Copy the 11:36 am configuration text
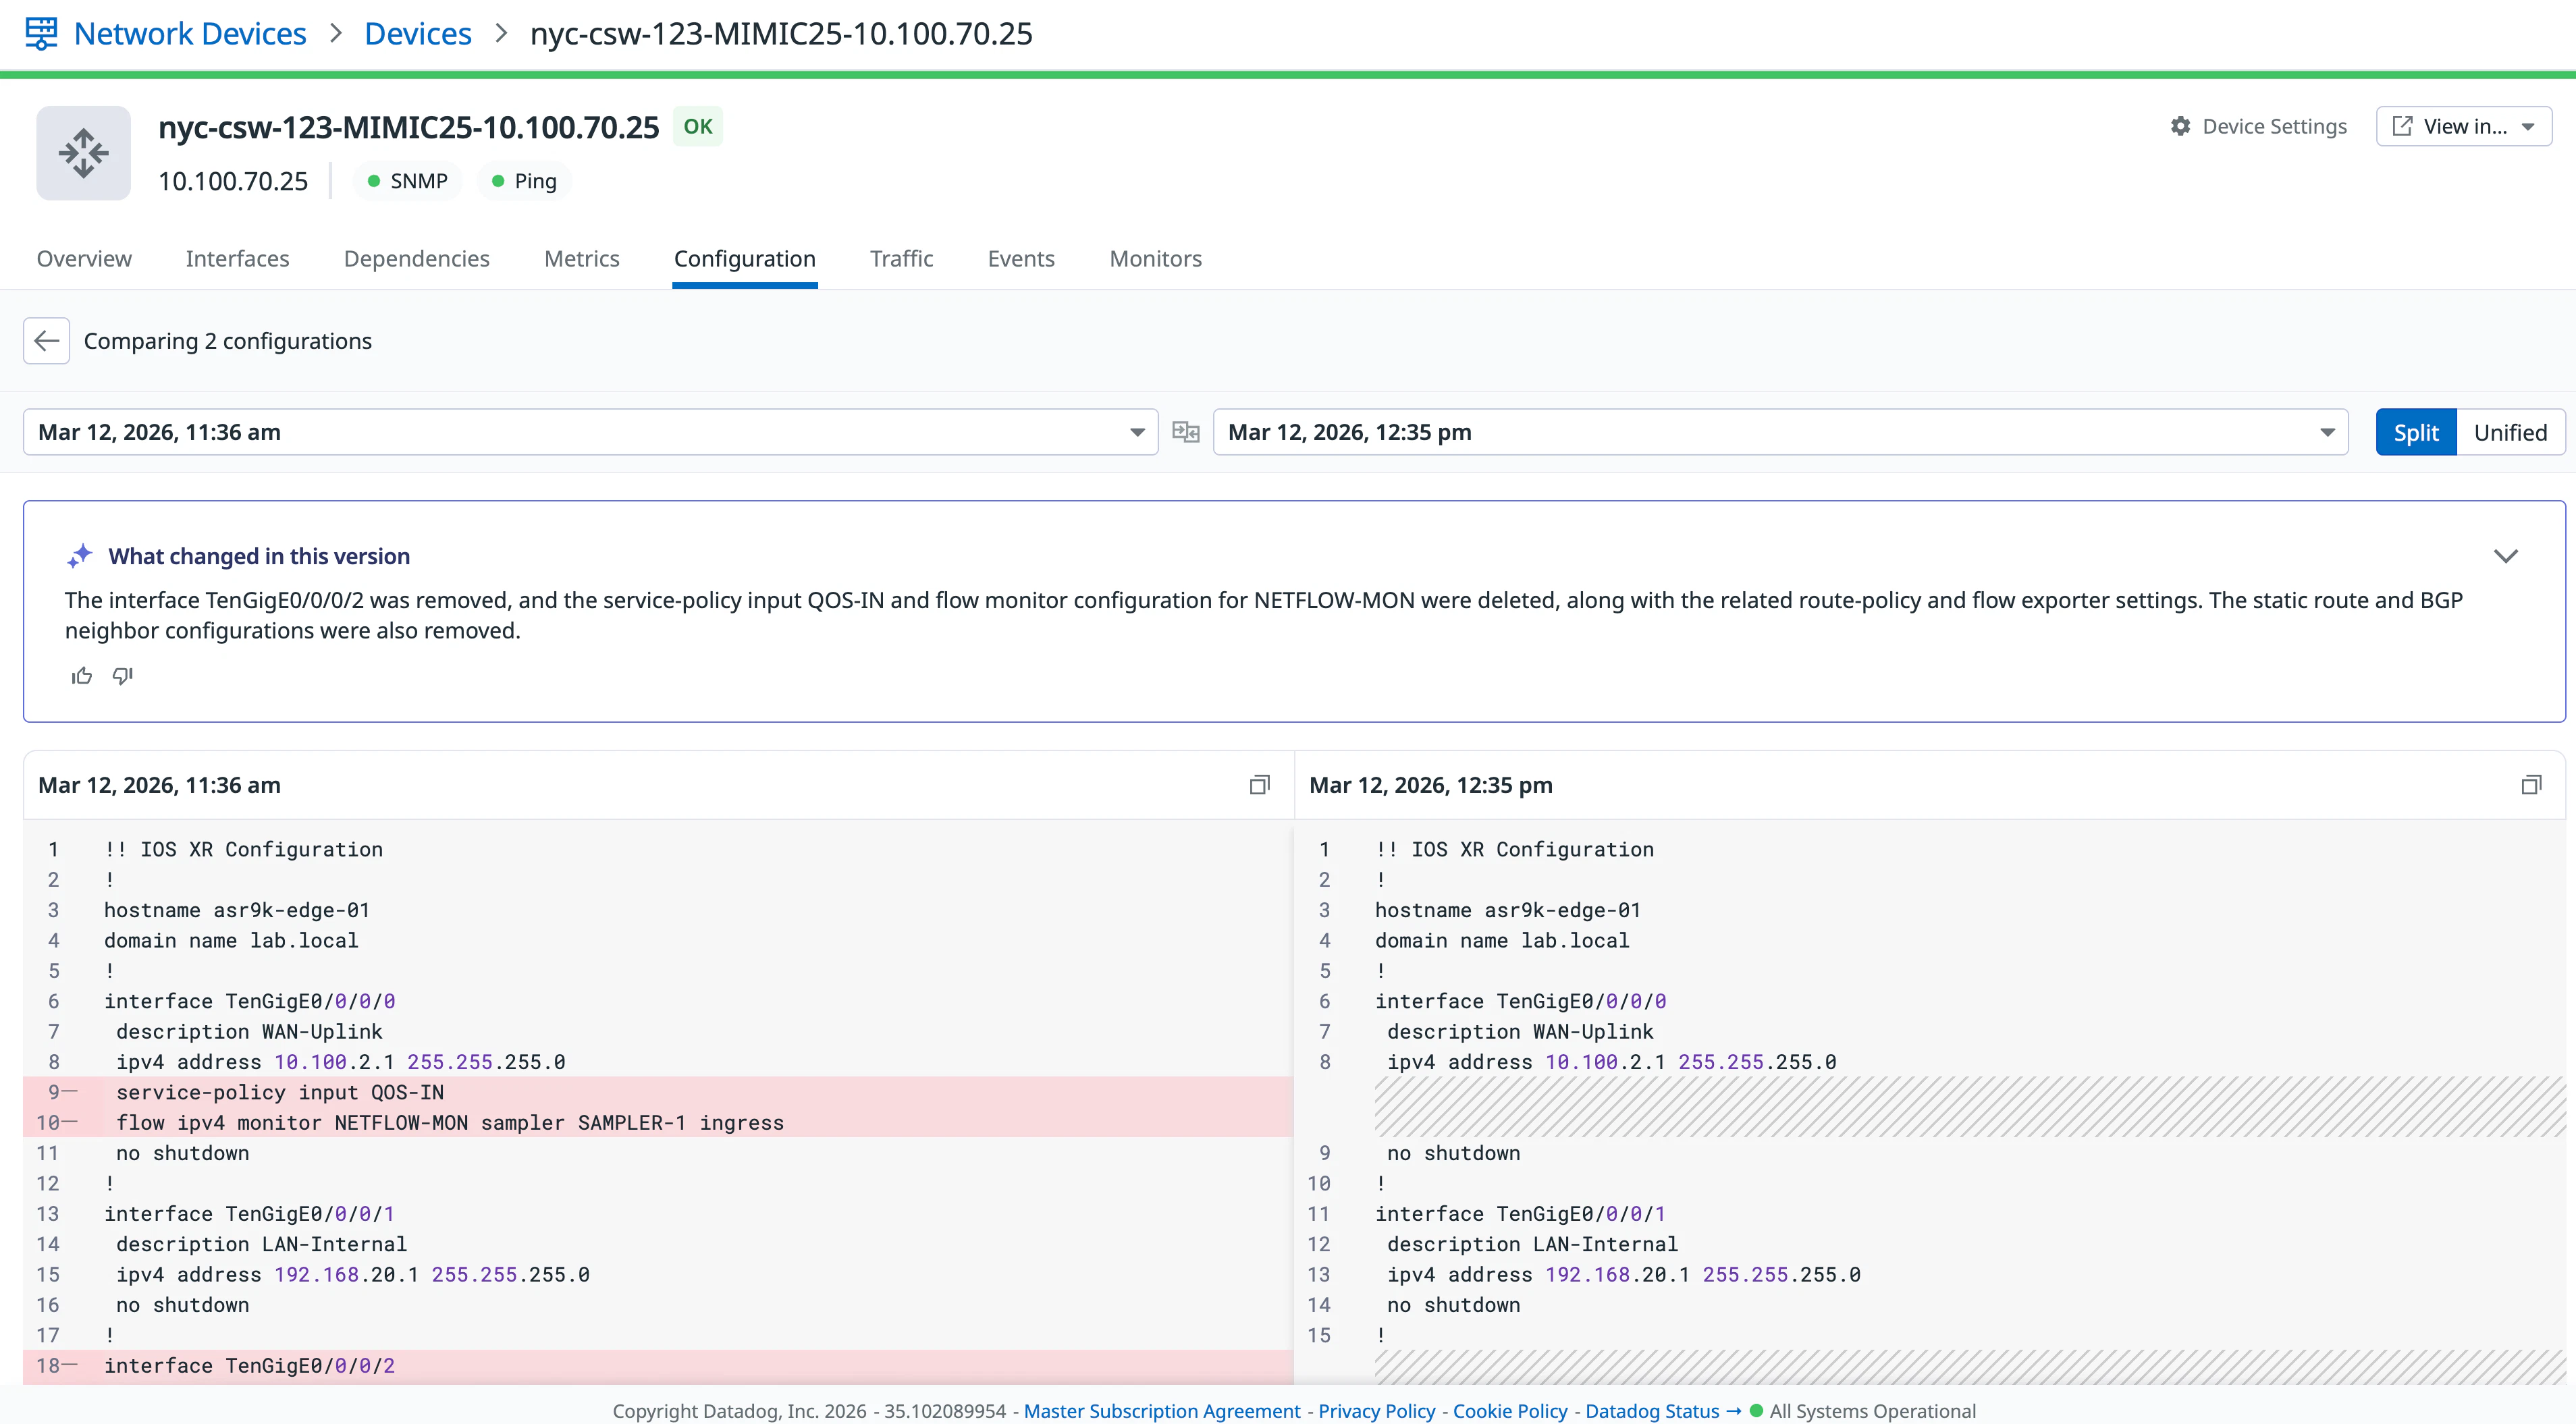The image size is (2576, 1424). [1259, 785]
